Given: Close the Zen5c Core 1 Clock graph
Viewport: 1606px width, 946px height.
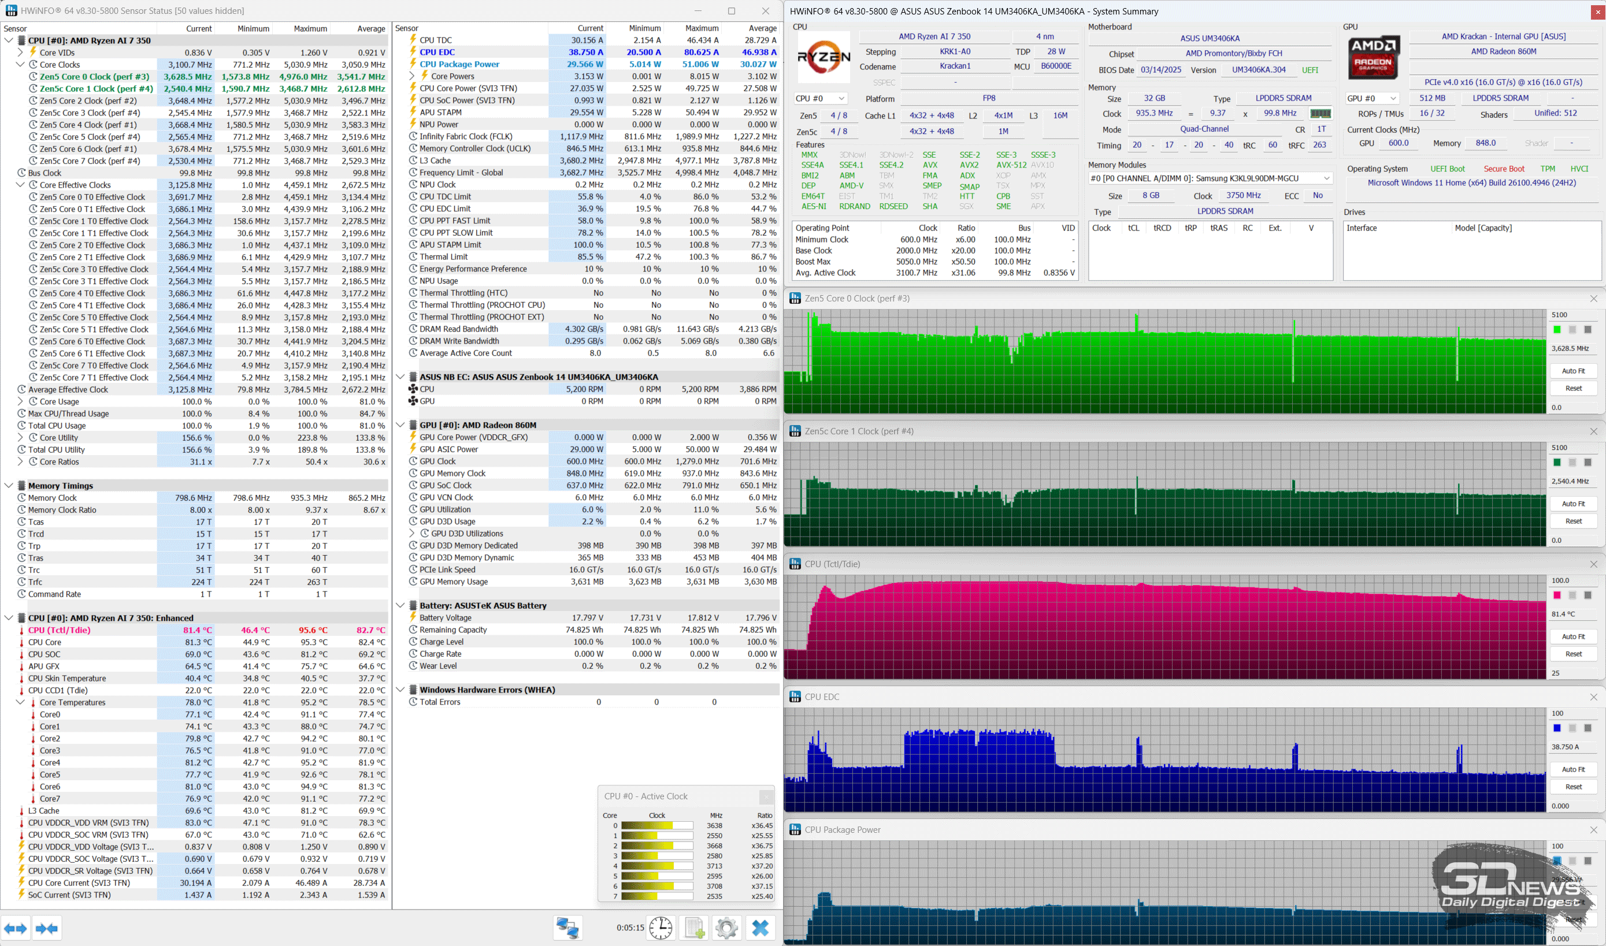Looking at the screenshot, I should point(1593,431).
